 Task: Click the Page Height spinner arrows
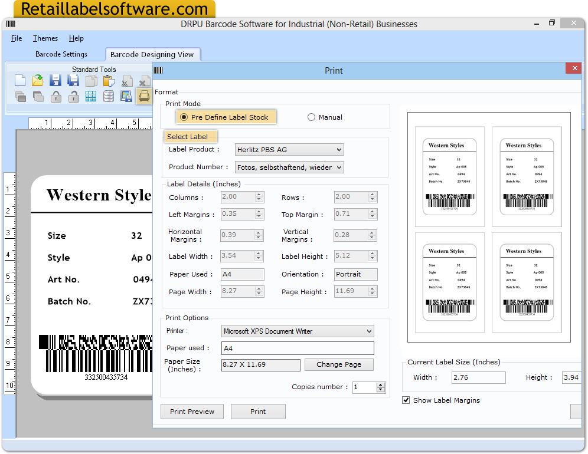373,291
